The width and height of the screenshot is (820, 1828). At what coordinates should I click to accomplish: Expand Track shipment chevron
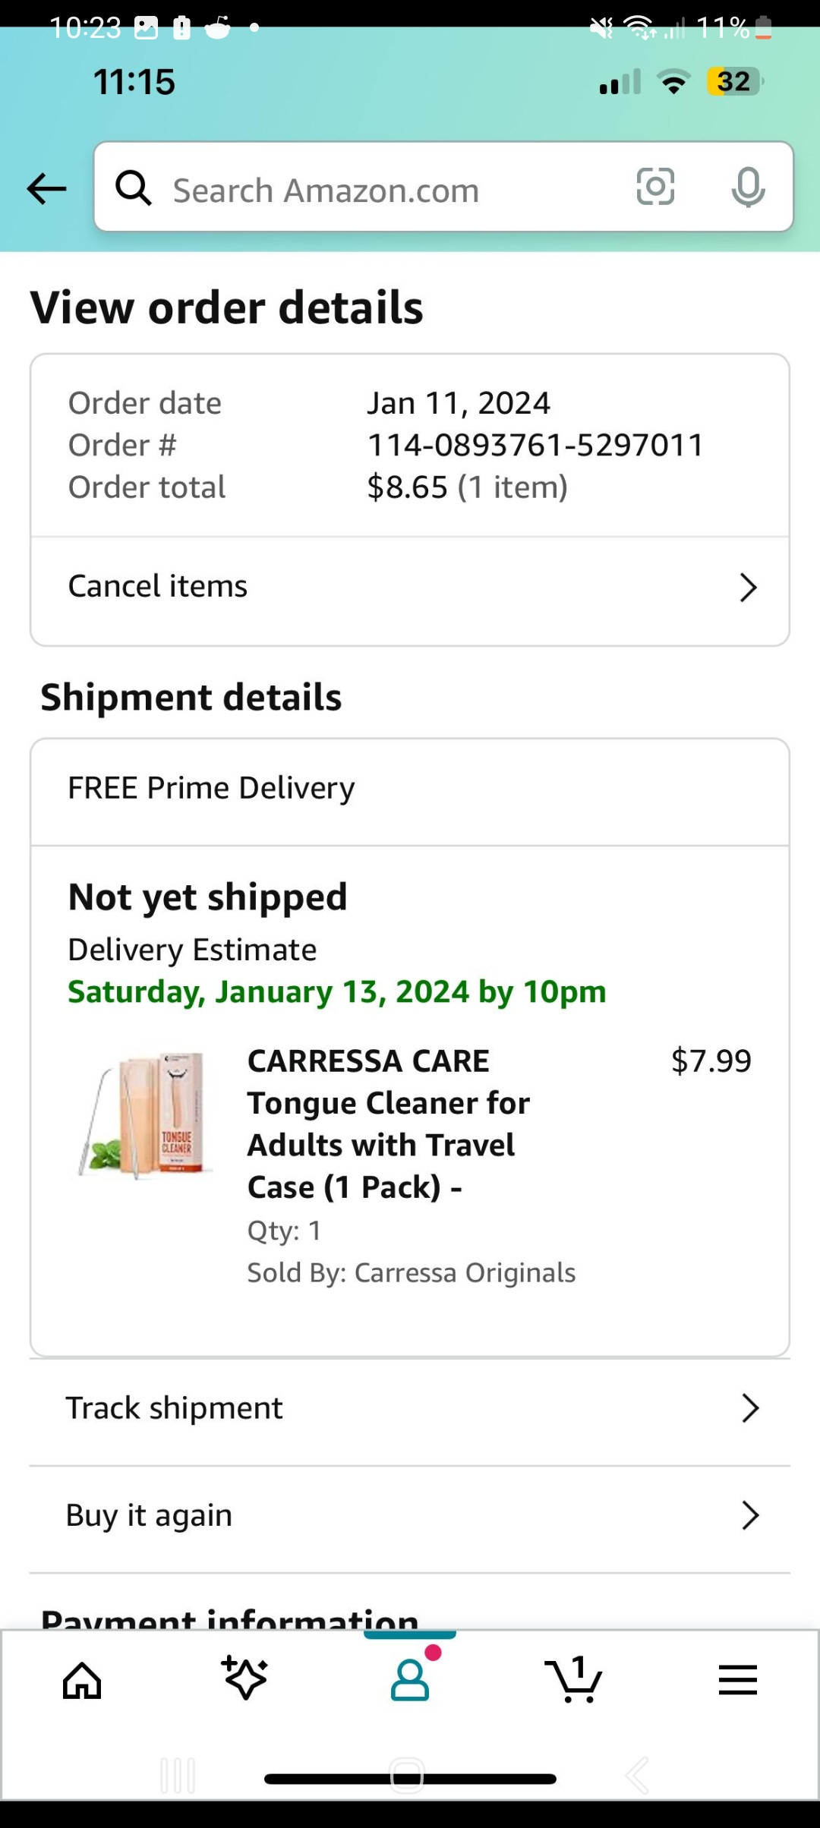pos(749,1408)
